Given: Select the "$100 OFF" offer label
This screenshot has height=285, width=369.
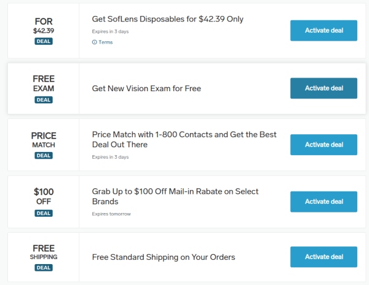Looking at the screenshot, I should click(44, 196).
